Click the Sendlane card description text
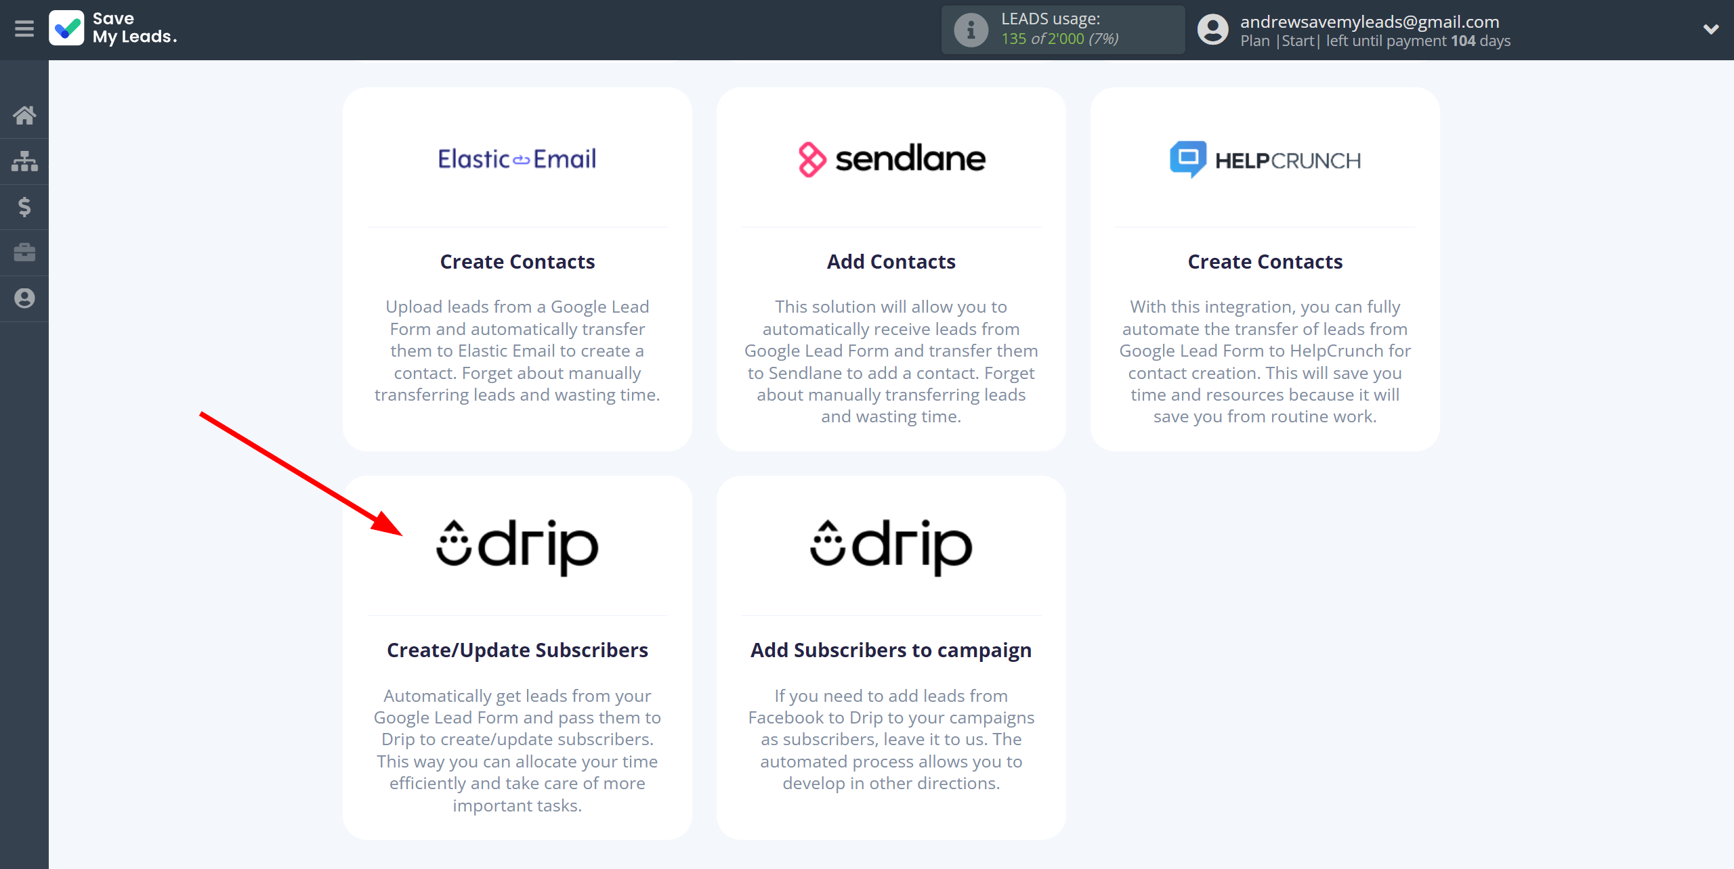 pyautogui.click(x=891, y=361)
